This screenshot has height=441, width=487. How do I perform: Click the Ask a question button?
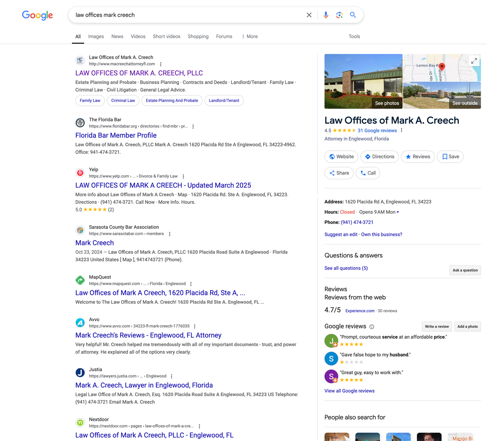click(x=465, y=270)
